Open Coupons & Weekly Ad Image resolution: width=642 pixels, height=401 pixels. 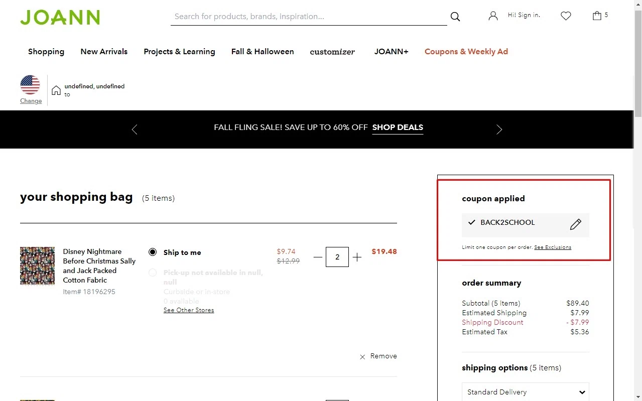[x=466, y=52]
